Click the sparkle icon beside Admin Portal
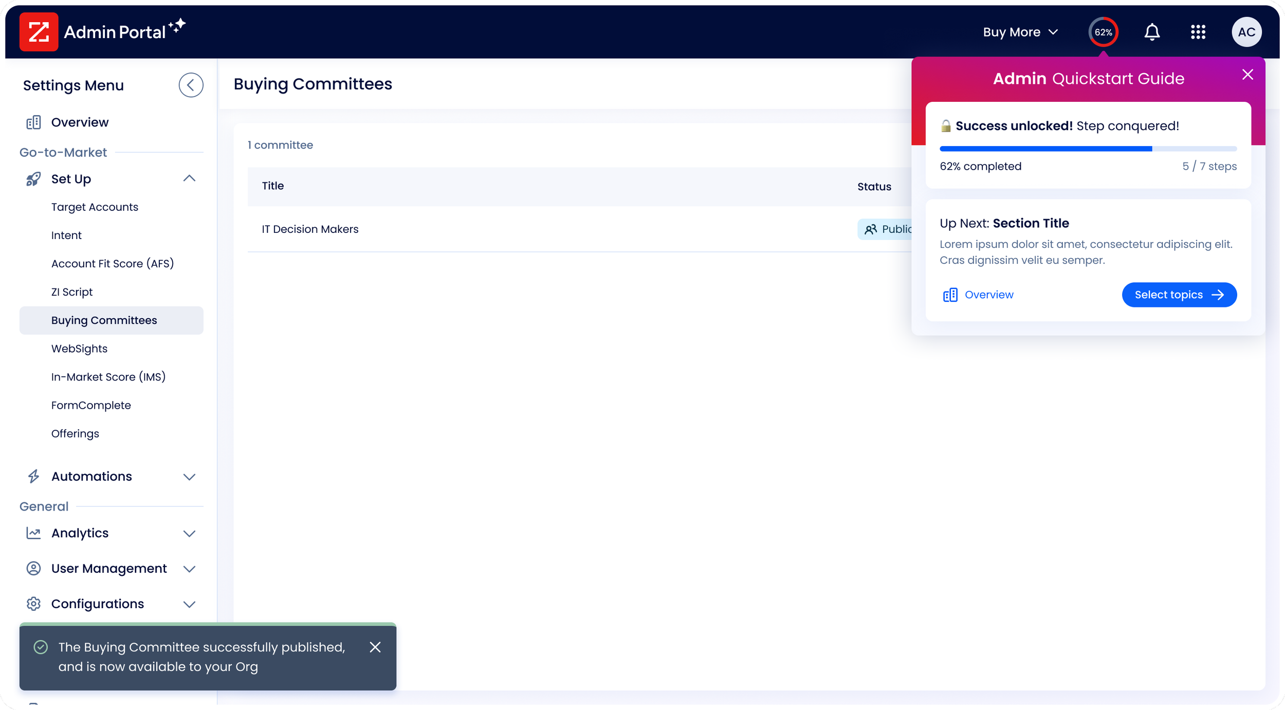1285x710 pixels. [177, 26]
